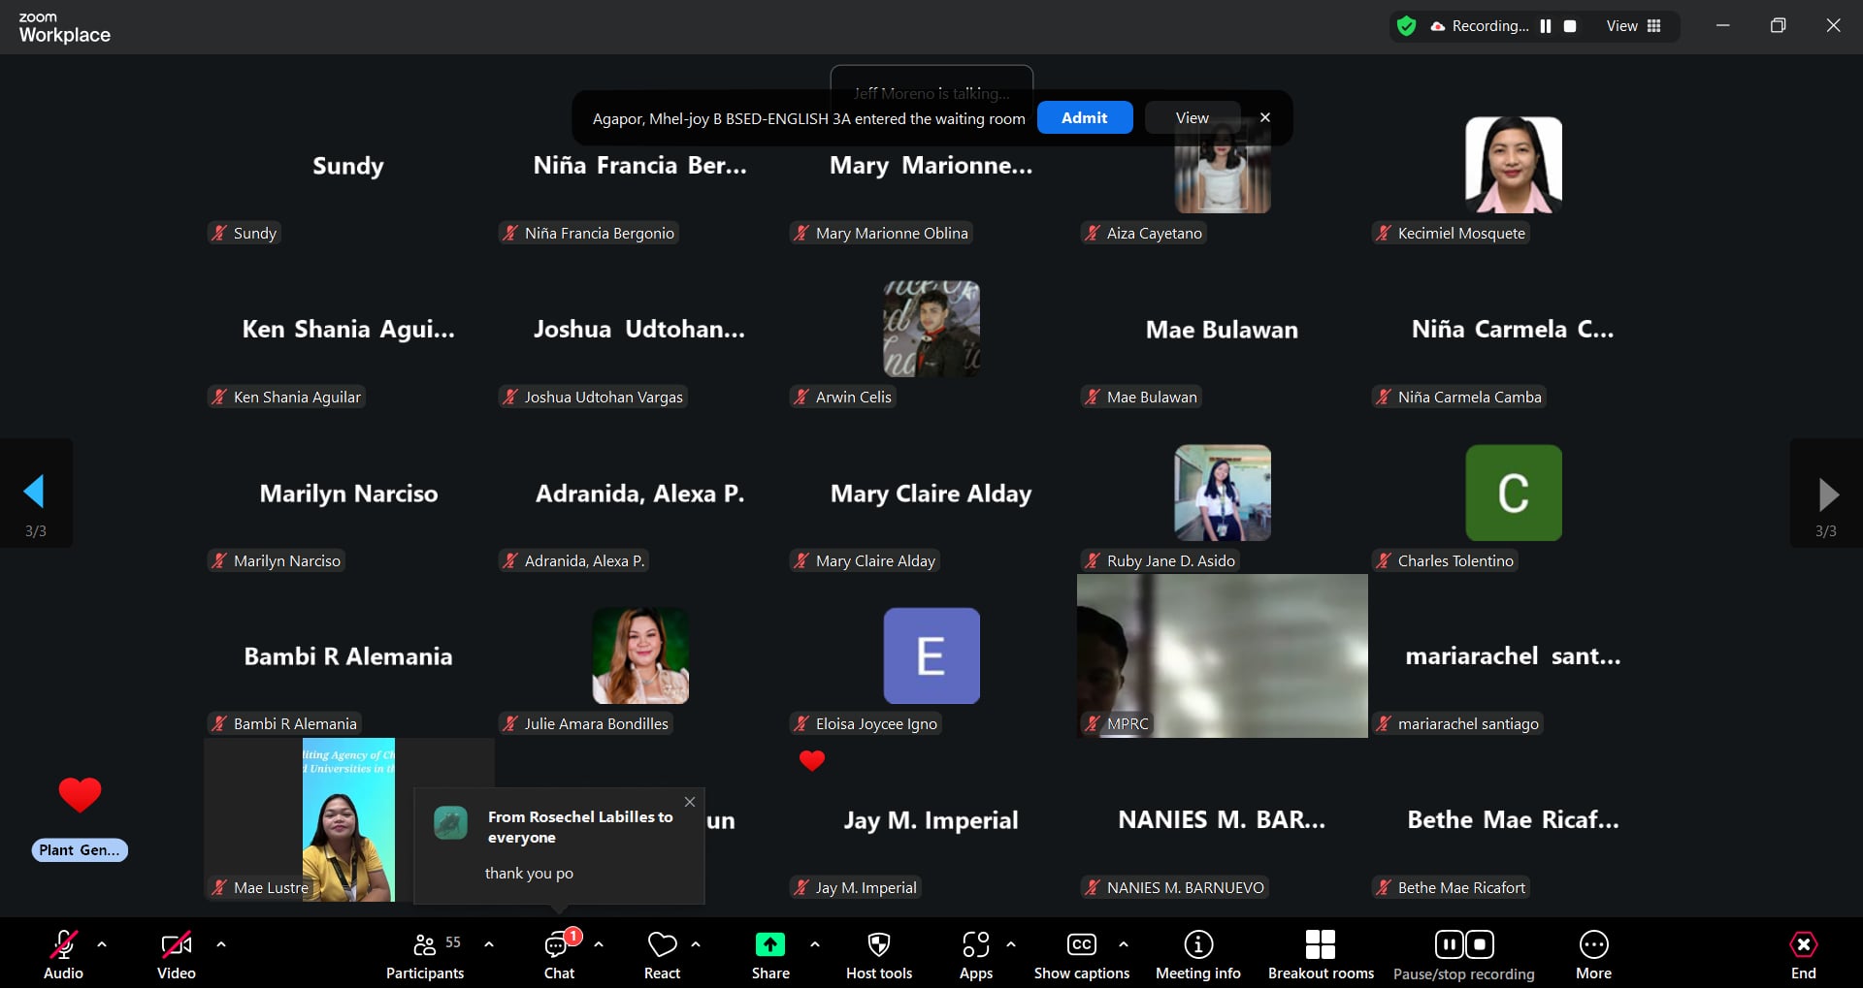Open the Participants panel

point(424,955)
